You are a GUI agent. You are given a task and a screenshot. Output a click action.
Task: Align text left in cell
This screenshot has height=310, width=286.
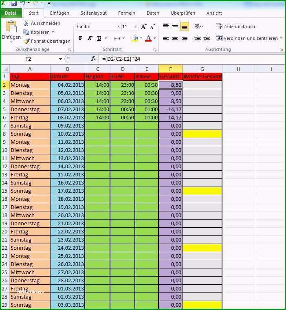166,38
